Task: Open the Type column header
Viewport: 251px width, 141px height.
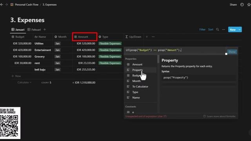Action: (x=104, y=37)
